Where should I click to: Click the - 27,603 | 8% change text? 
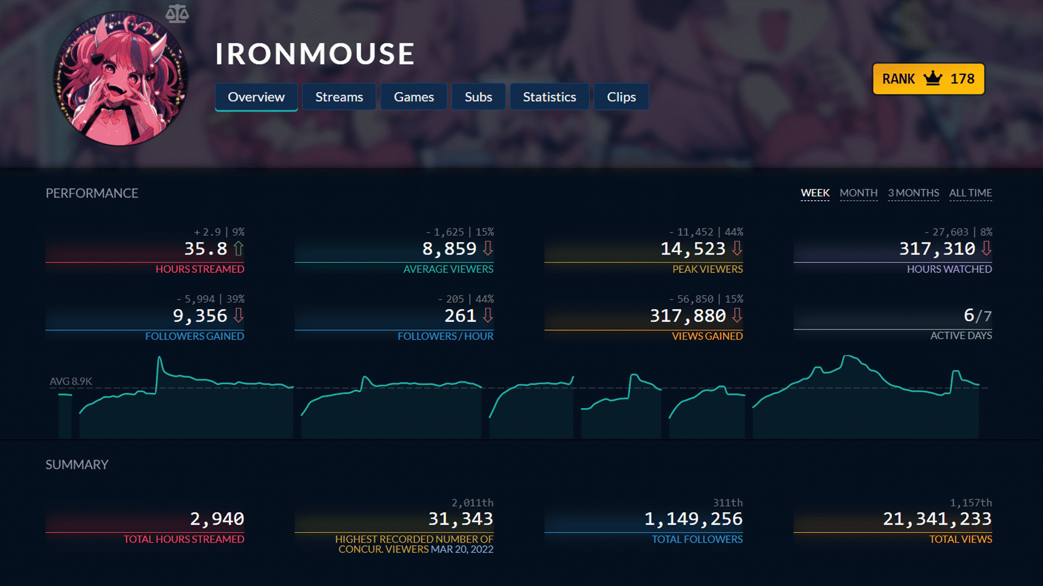coord(958,232)
